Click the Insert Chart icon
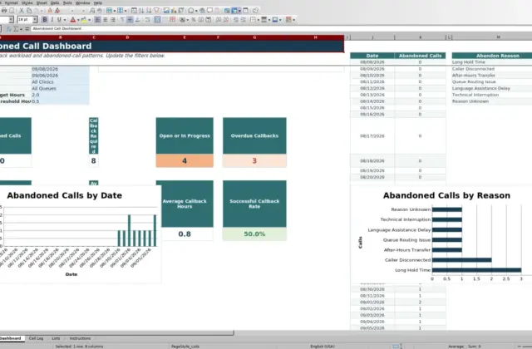532x349 pixels. pyautogui.click(x=174, y=11)
